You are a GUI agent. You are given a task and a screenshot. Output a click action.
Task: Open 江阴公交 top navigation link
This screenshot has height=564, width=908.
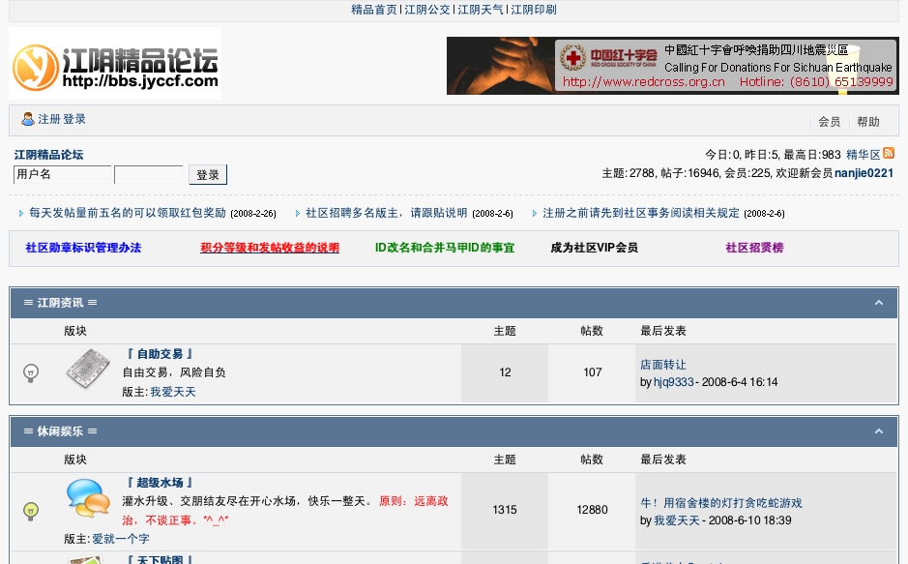427,10
